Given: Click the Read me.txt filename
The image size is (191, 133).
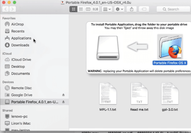Looking at the screenshot, I should (x=139, y=110).
